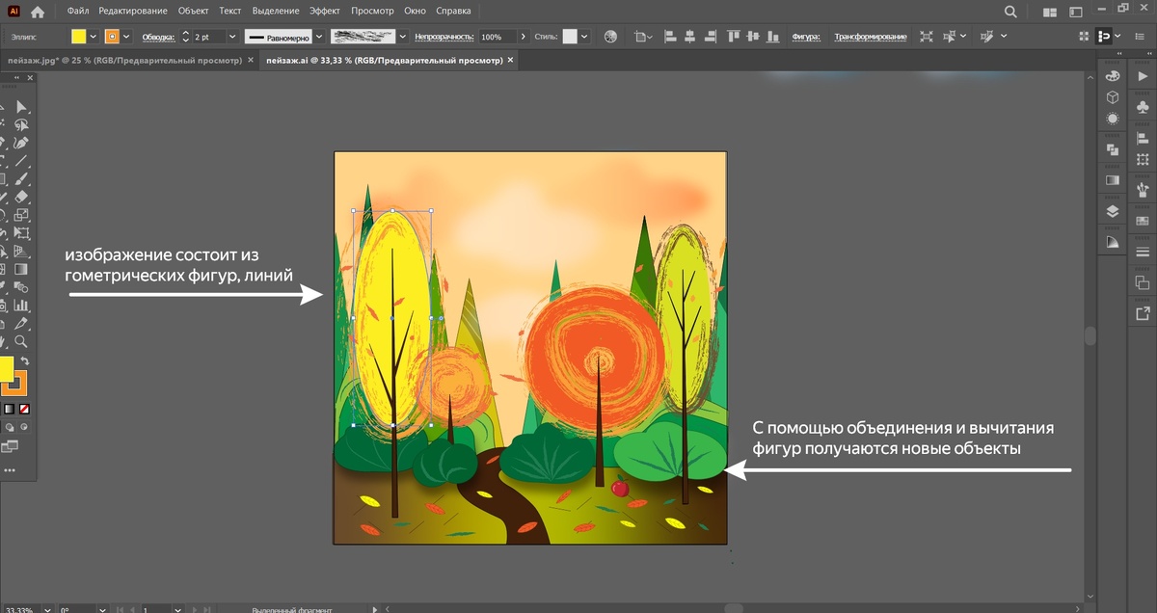Open the Symbols panel club icon
Viewport: 1157px width, 613px height.
click(x=1144, y=106)
